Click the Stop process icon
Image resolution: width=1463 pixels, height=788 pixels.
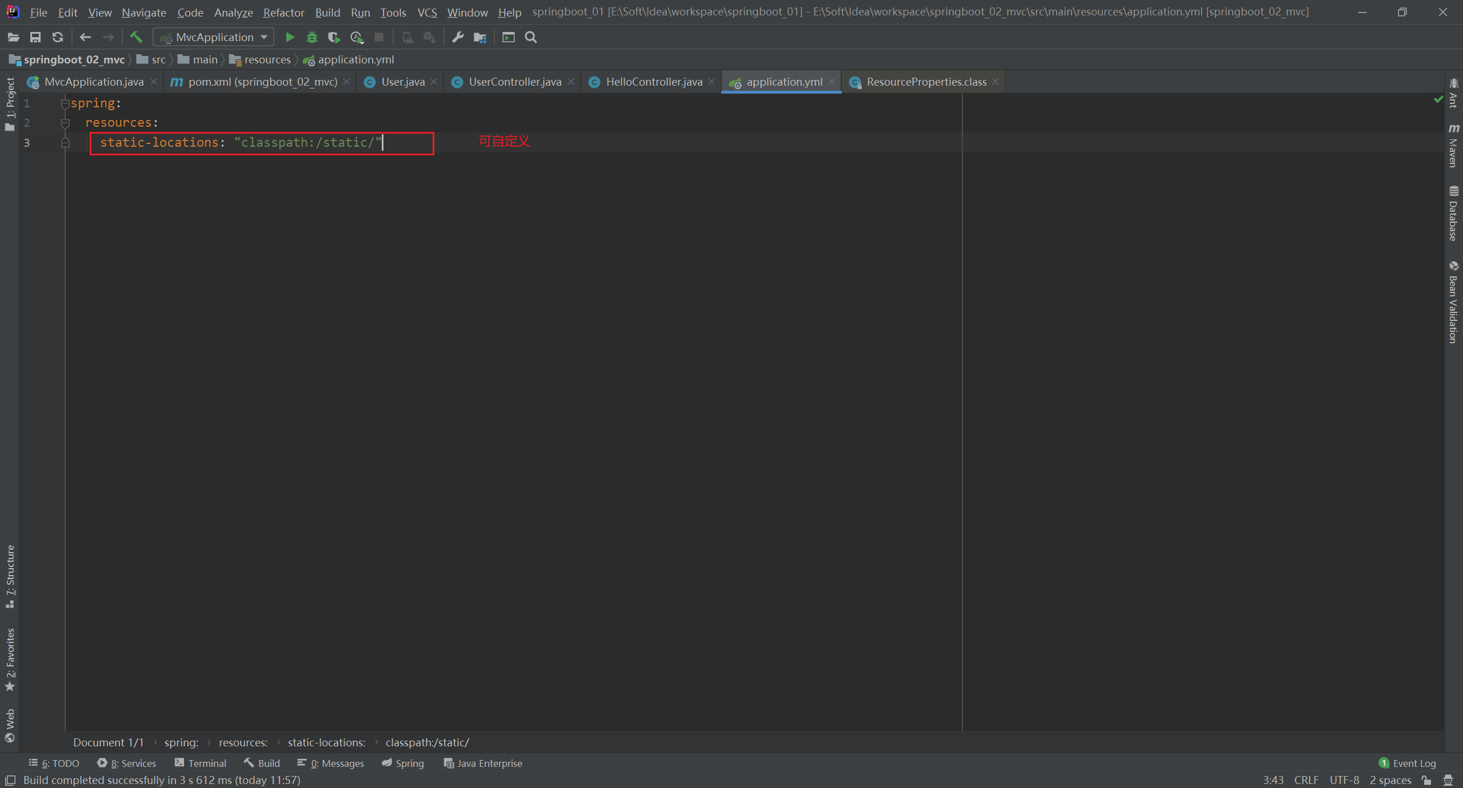point(379,37)
